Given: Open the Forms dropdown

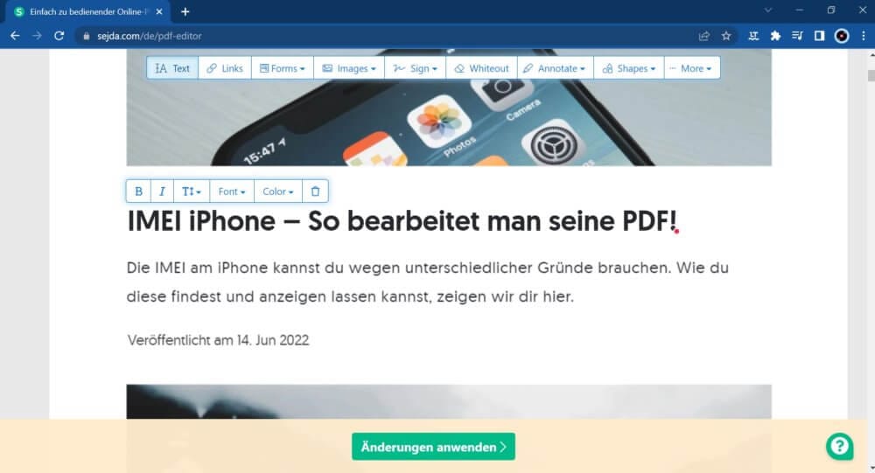Looking at the screenshot, I should tap(283, 68).
